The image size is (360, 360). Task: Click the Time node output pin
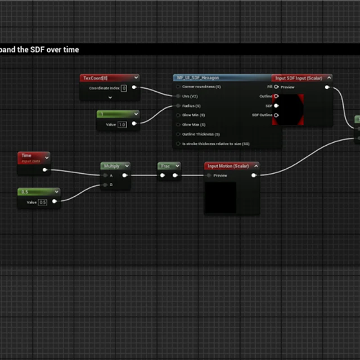tap(45, 170)
